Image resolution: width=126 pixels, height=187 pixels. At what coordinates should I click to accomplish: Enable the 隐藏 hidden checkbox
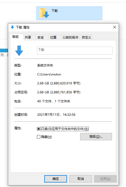tap(38, 137)
